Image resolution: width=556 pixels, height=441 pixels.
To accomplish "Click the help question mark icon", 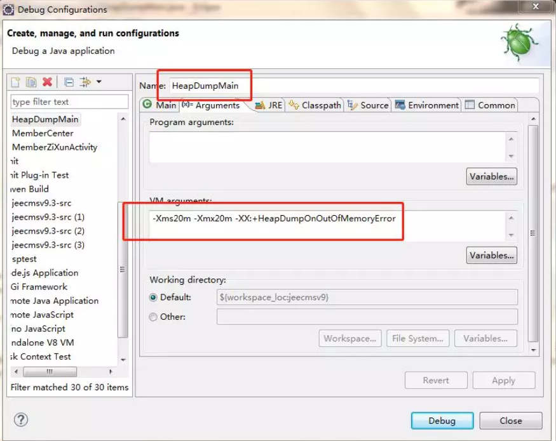I will click(21, 420).
